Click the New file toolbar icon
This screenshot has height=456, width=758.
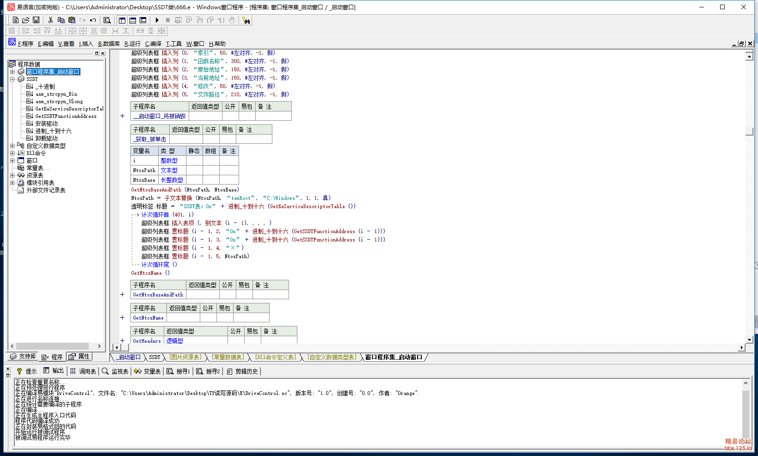(x=16, y=20)
